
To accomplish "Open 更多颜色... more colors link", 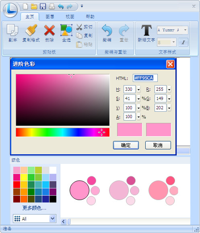I will [34, 208].
